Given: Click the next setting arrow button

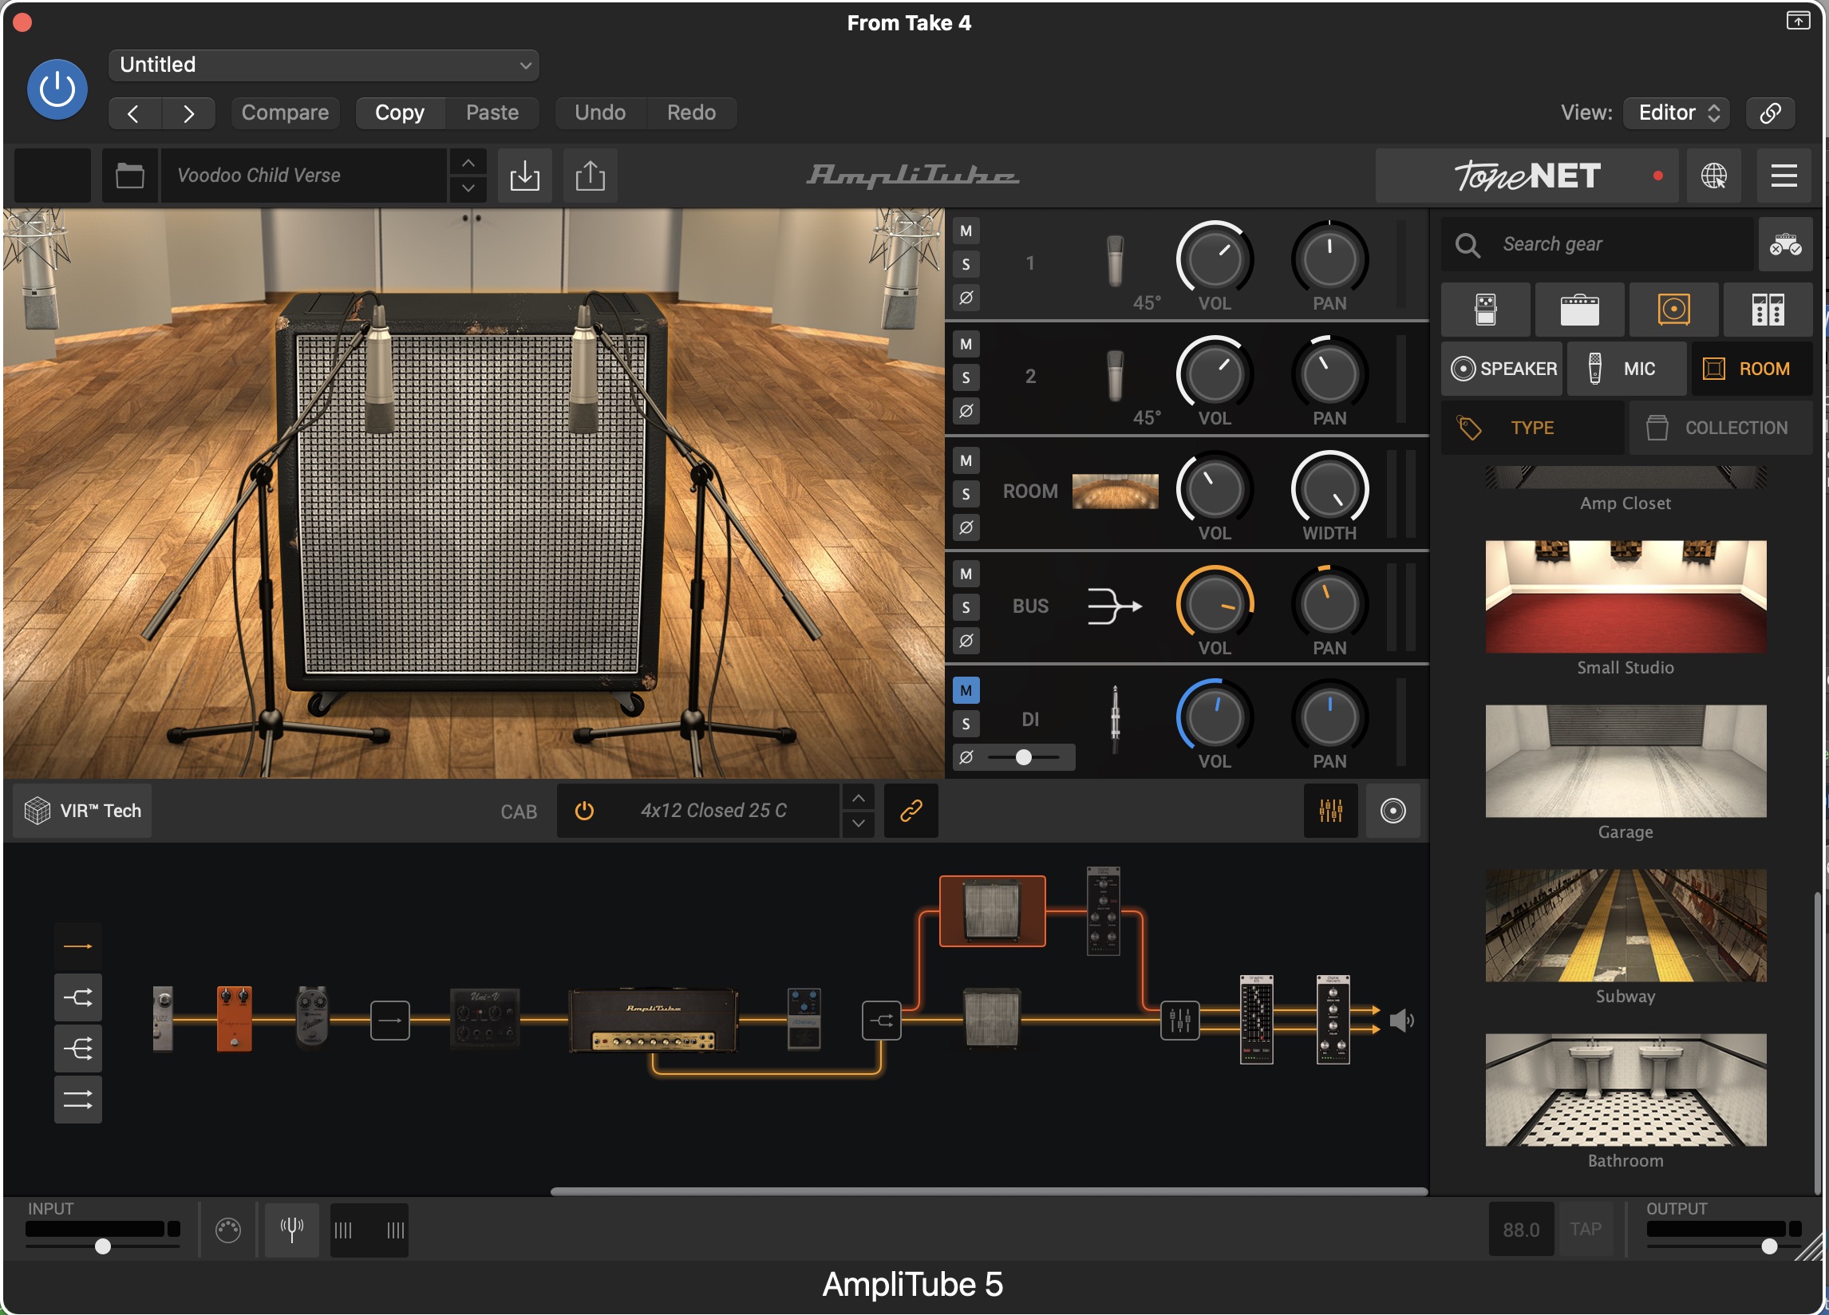Looking at the screenshot, I should pos(188,113).
